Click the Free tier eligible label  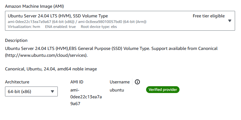209,16
